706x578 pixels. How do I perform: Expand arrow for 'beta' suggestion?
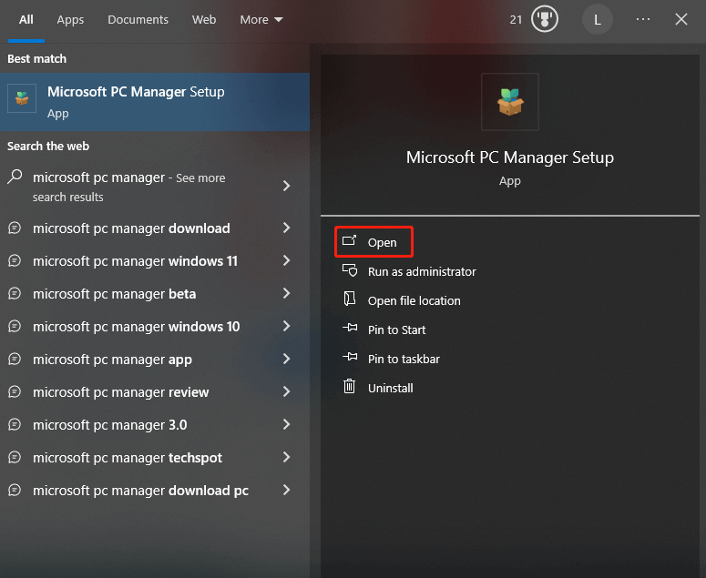[x=286, y=293]
